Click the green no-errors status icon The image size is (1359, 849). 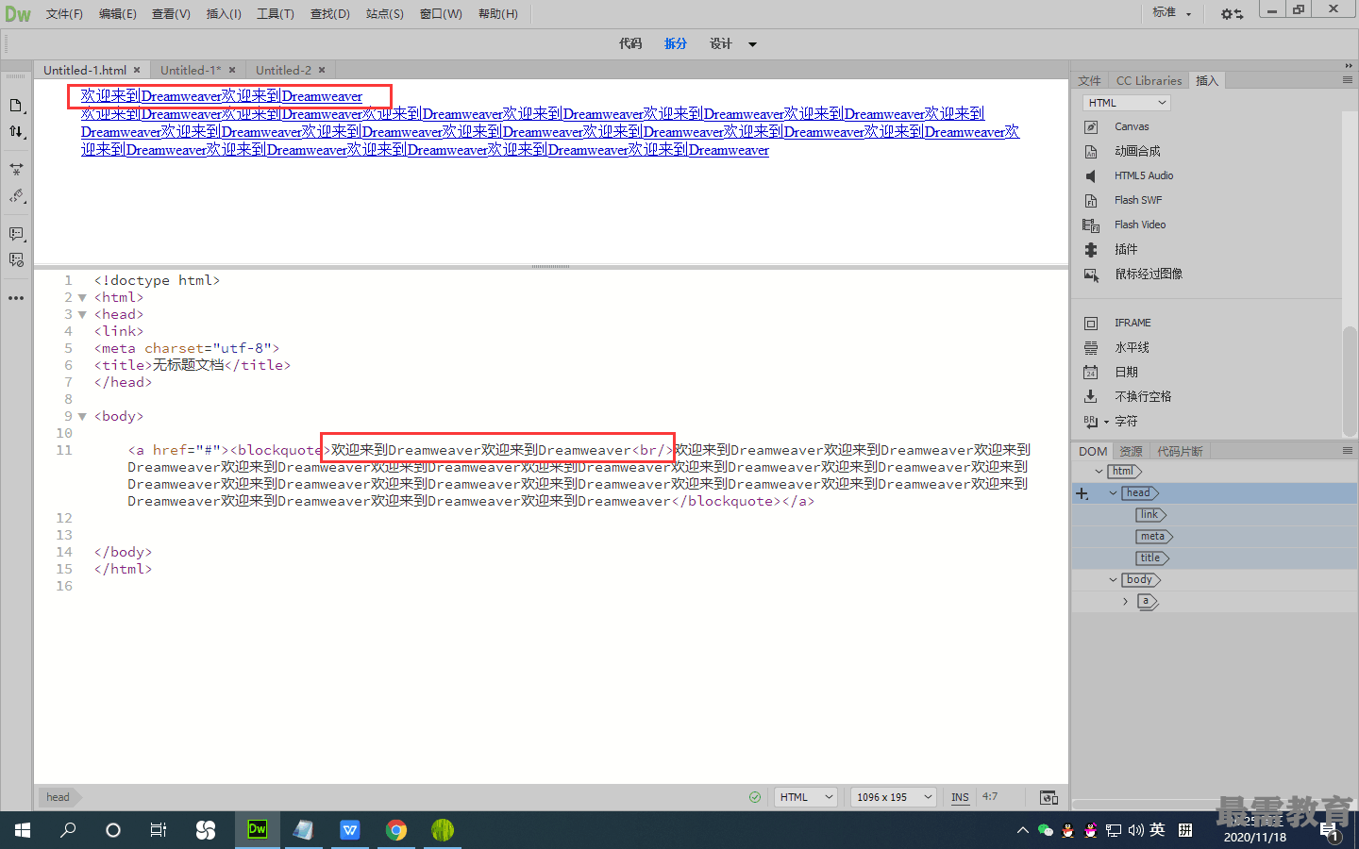(755, 797)
